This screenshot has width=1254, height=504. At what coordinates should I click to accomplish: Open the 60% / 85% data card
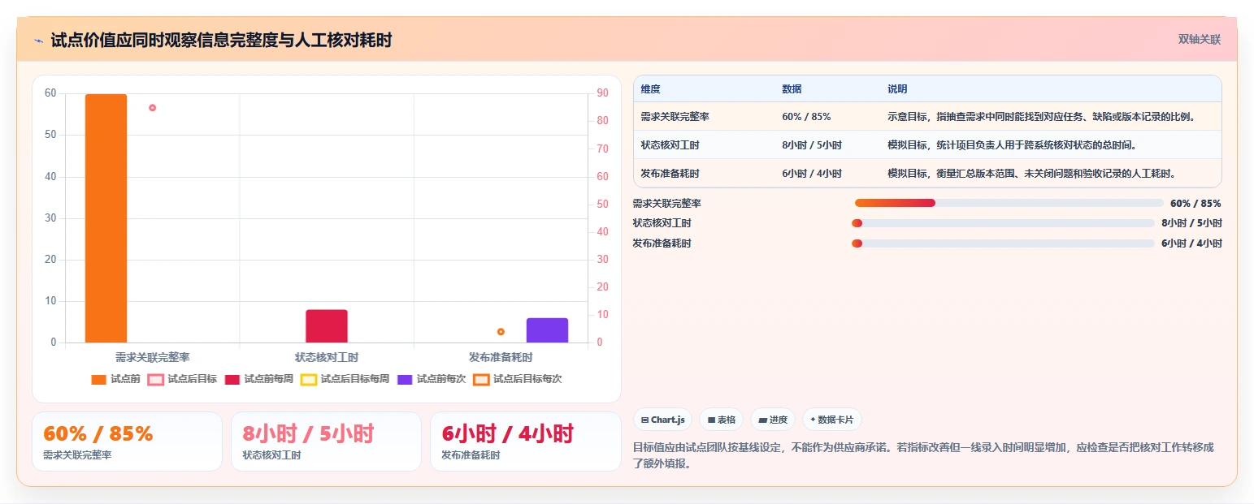127,442
